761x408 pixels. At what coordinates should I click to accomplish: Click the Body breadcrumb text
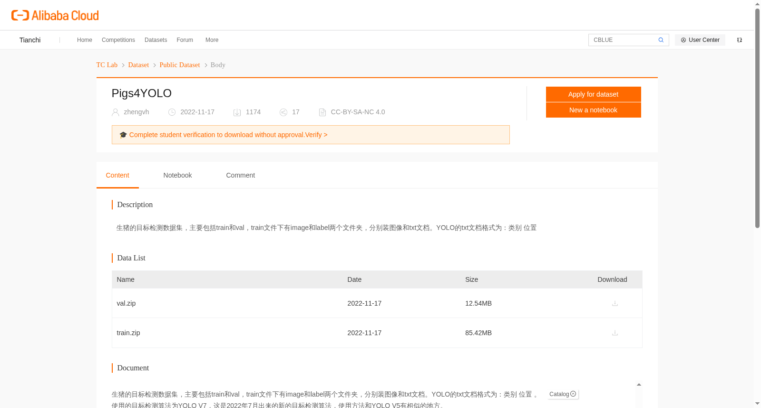click(218, 65)
